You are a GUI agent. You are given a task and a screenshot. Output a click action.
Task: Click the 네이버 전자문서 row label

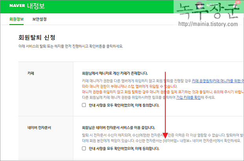tap(39, 128)
